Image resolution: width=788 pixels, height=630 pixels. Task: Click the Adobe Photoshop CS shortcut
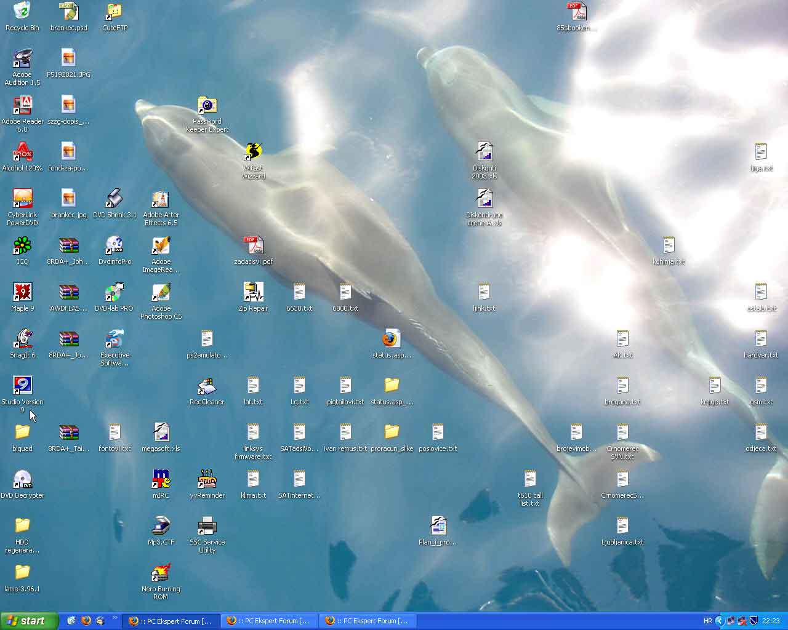[161, 292]
